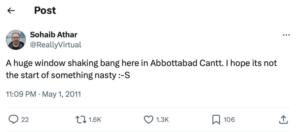
Task: Repost using the retweet arrows icon
Action: 80,119
